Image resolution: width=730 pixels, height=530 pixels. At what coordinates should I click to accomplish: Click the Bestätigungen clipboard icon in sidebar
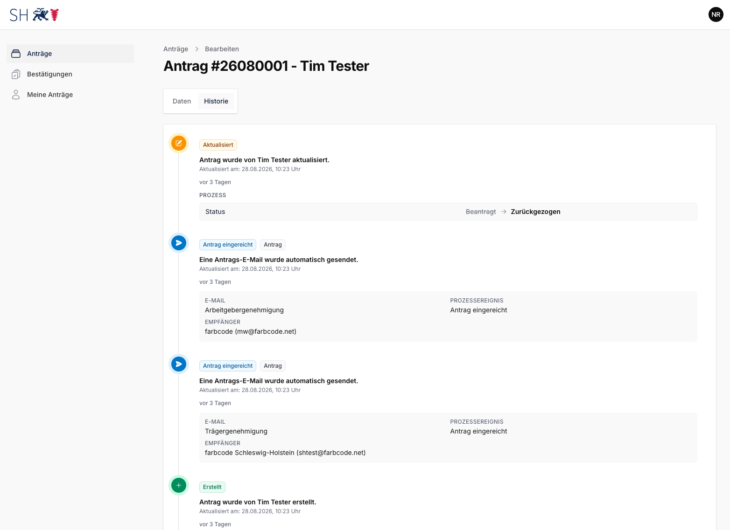pos(16,74)
